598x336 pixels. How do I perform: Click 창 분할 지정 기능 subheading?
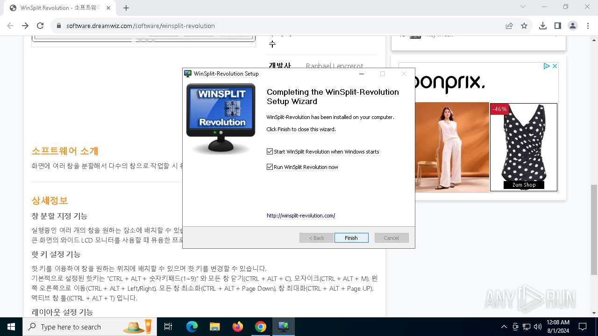click(x=59, y=216)
